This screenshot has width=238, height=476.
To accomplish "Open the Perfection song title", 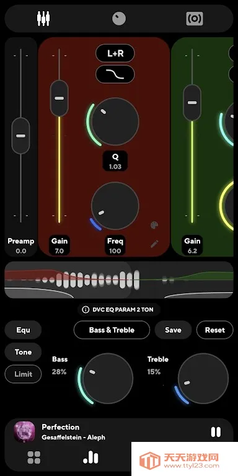I will coord(60,427).
